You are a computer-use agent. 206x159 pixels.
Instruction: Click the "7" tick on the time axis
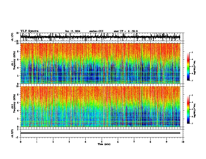(x=134, y=142)
